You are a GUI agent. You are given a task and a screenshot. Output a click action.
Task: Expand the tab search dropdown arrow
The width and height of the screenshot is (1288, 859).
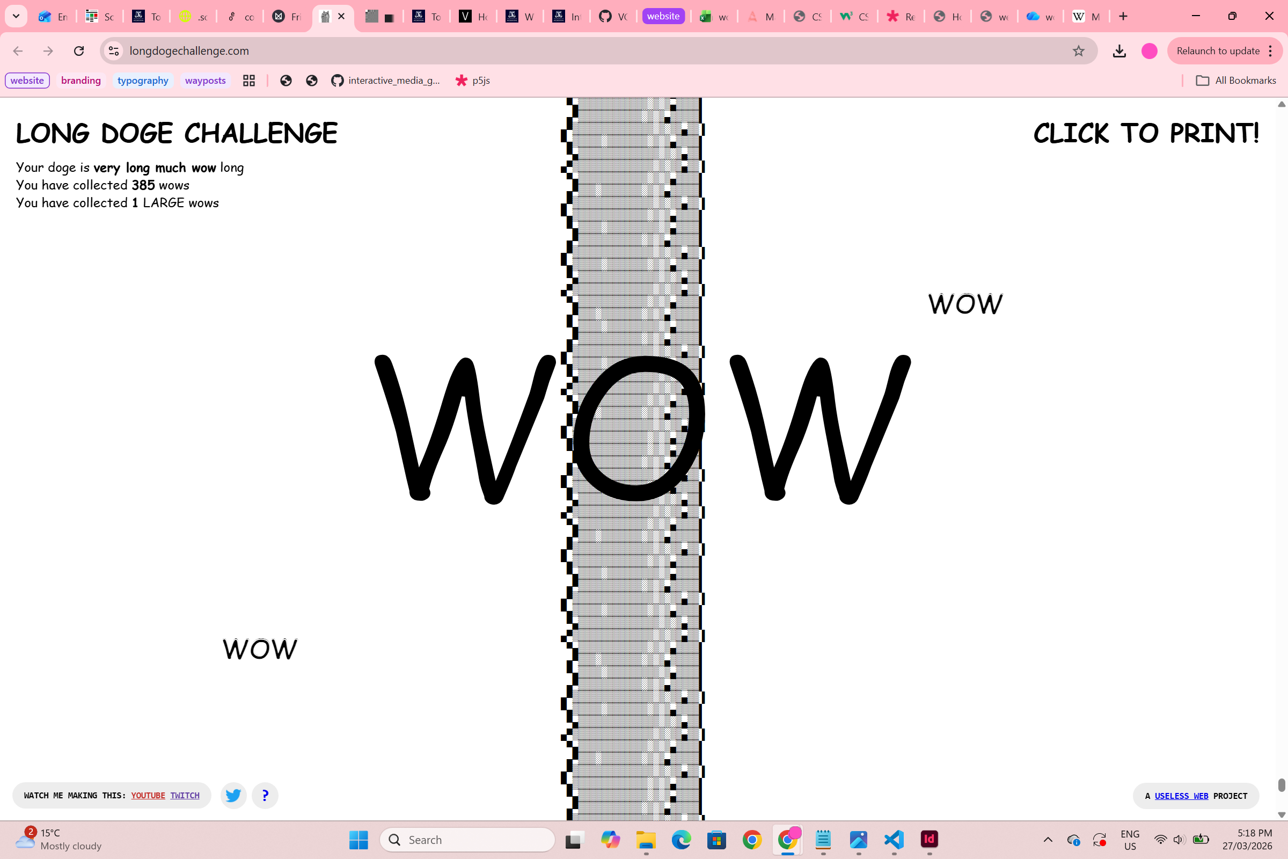(16, 17)
